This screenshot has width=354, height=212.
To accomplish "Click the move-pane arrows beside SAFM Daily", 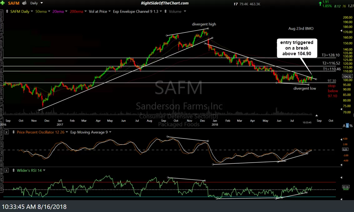I will coord(7,11).
